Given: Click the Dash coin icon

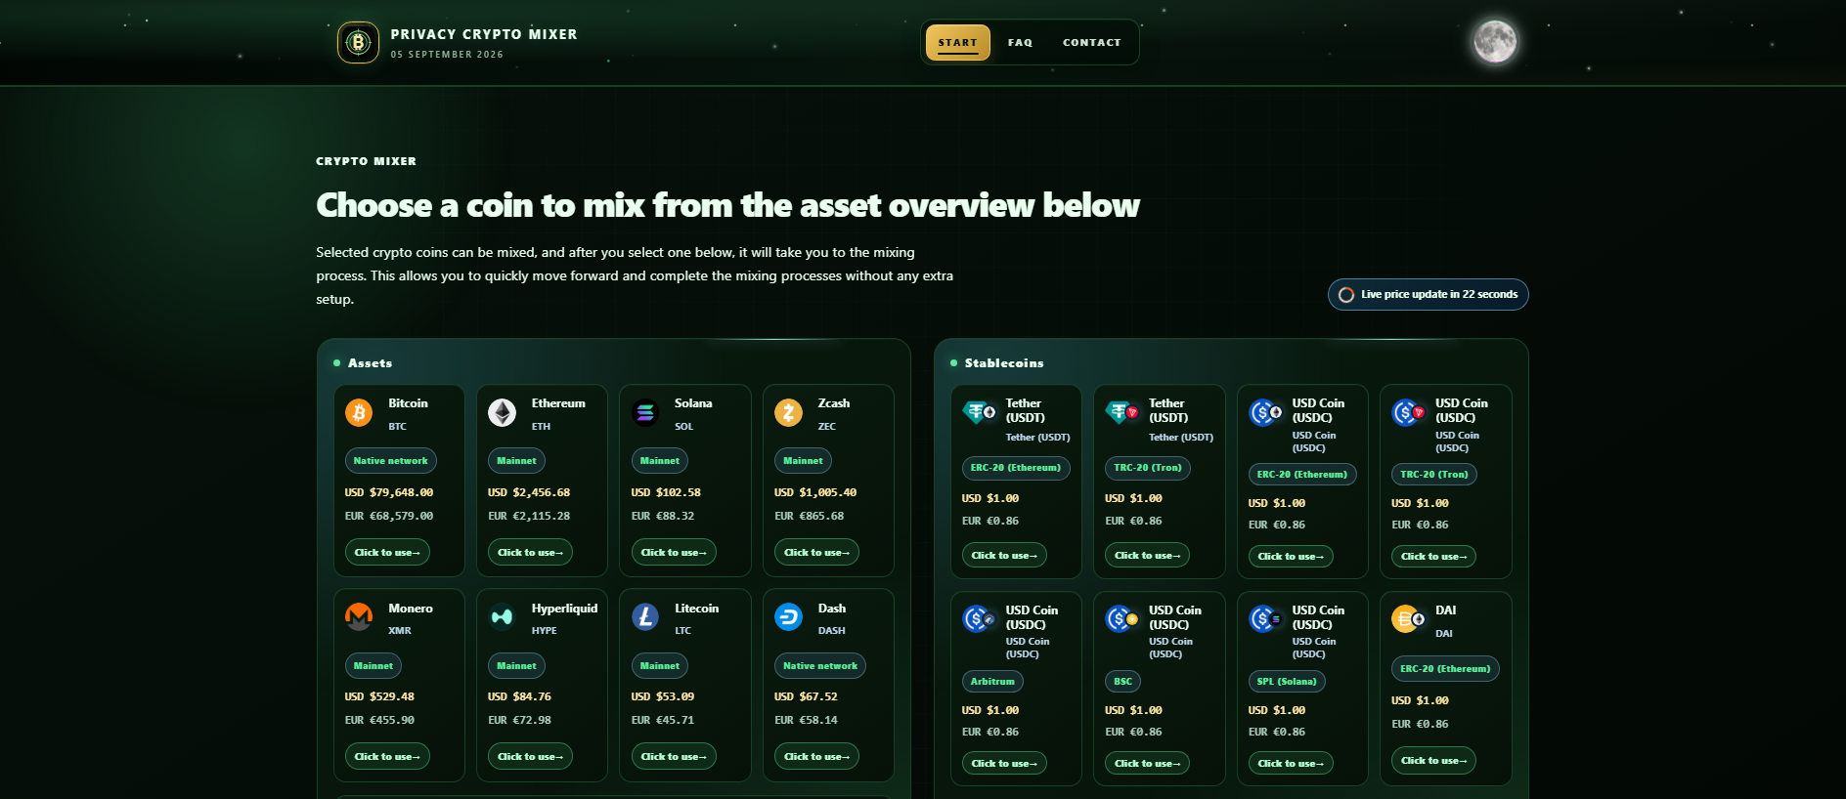Looking at the screenshot, I should coord(788,616).
